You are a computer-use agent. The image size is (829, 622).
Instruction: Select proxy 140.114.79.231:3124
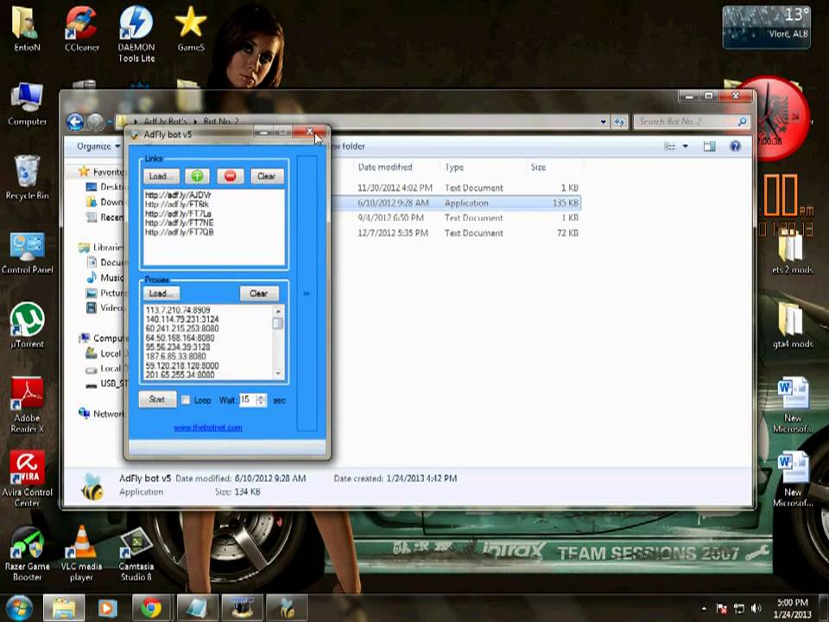click(x=182, y=320)
